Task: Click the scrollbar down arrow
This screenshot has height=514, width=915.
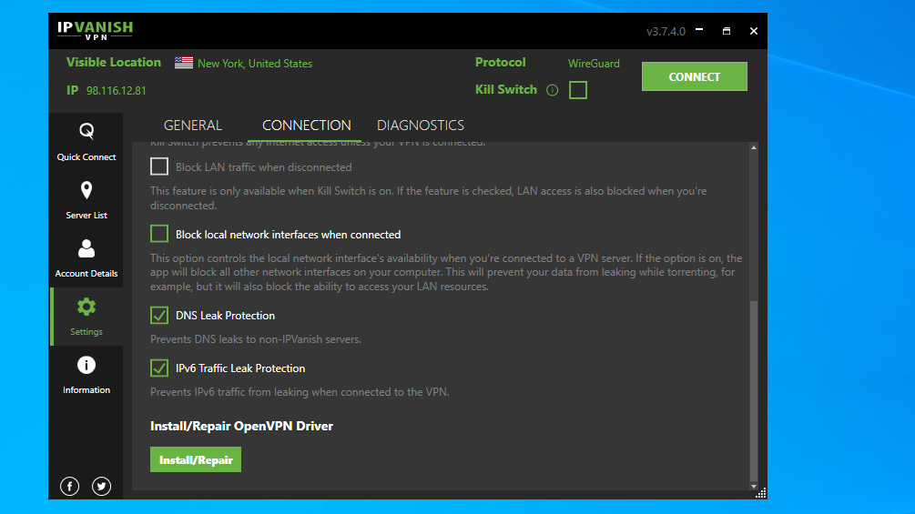Action: (x=753, y=486)
